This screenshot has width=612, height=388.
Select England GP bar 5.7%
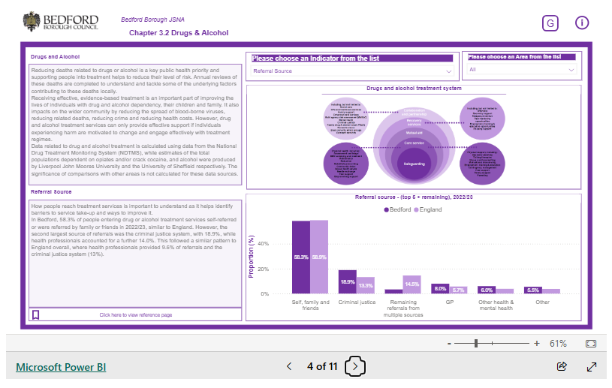click(x=458, y=290)
